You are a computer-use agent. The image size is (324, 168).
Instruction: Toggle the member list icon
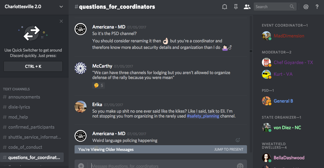coord(247,7)
